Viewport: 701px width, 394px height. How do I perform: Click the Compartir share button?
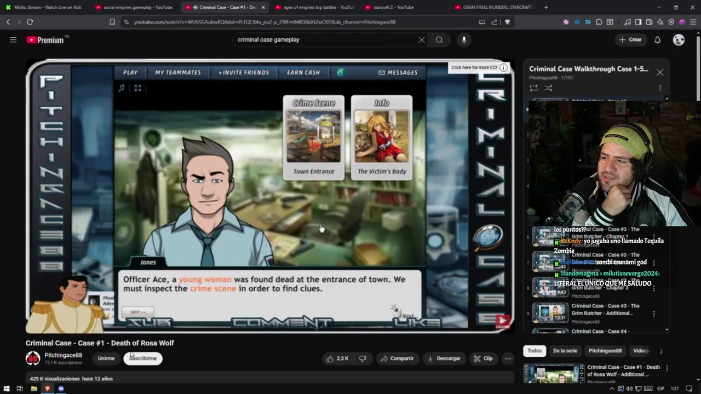click(x=397, y=358)
